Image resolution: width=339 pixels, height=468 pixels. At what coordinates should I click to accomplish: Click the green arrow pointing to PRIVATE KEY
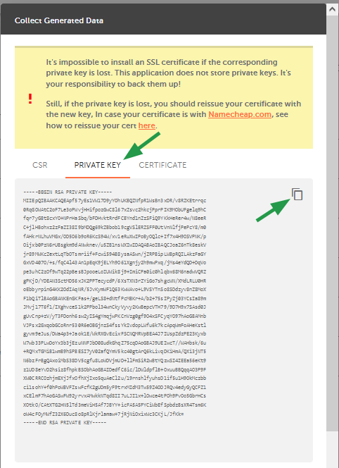pos(142,146)
